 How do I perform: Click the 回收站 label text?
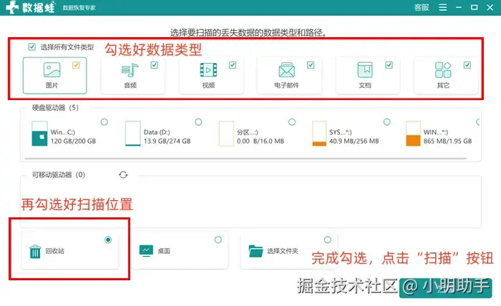click(54, 251)
